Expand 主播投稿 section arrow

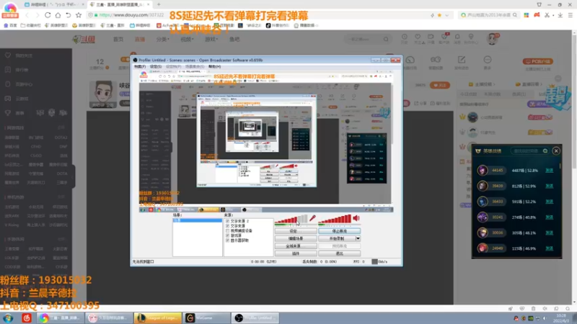pos(495,84)
